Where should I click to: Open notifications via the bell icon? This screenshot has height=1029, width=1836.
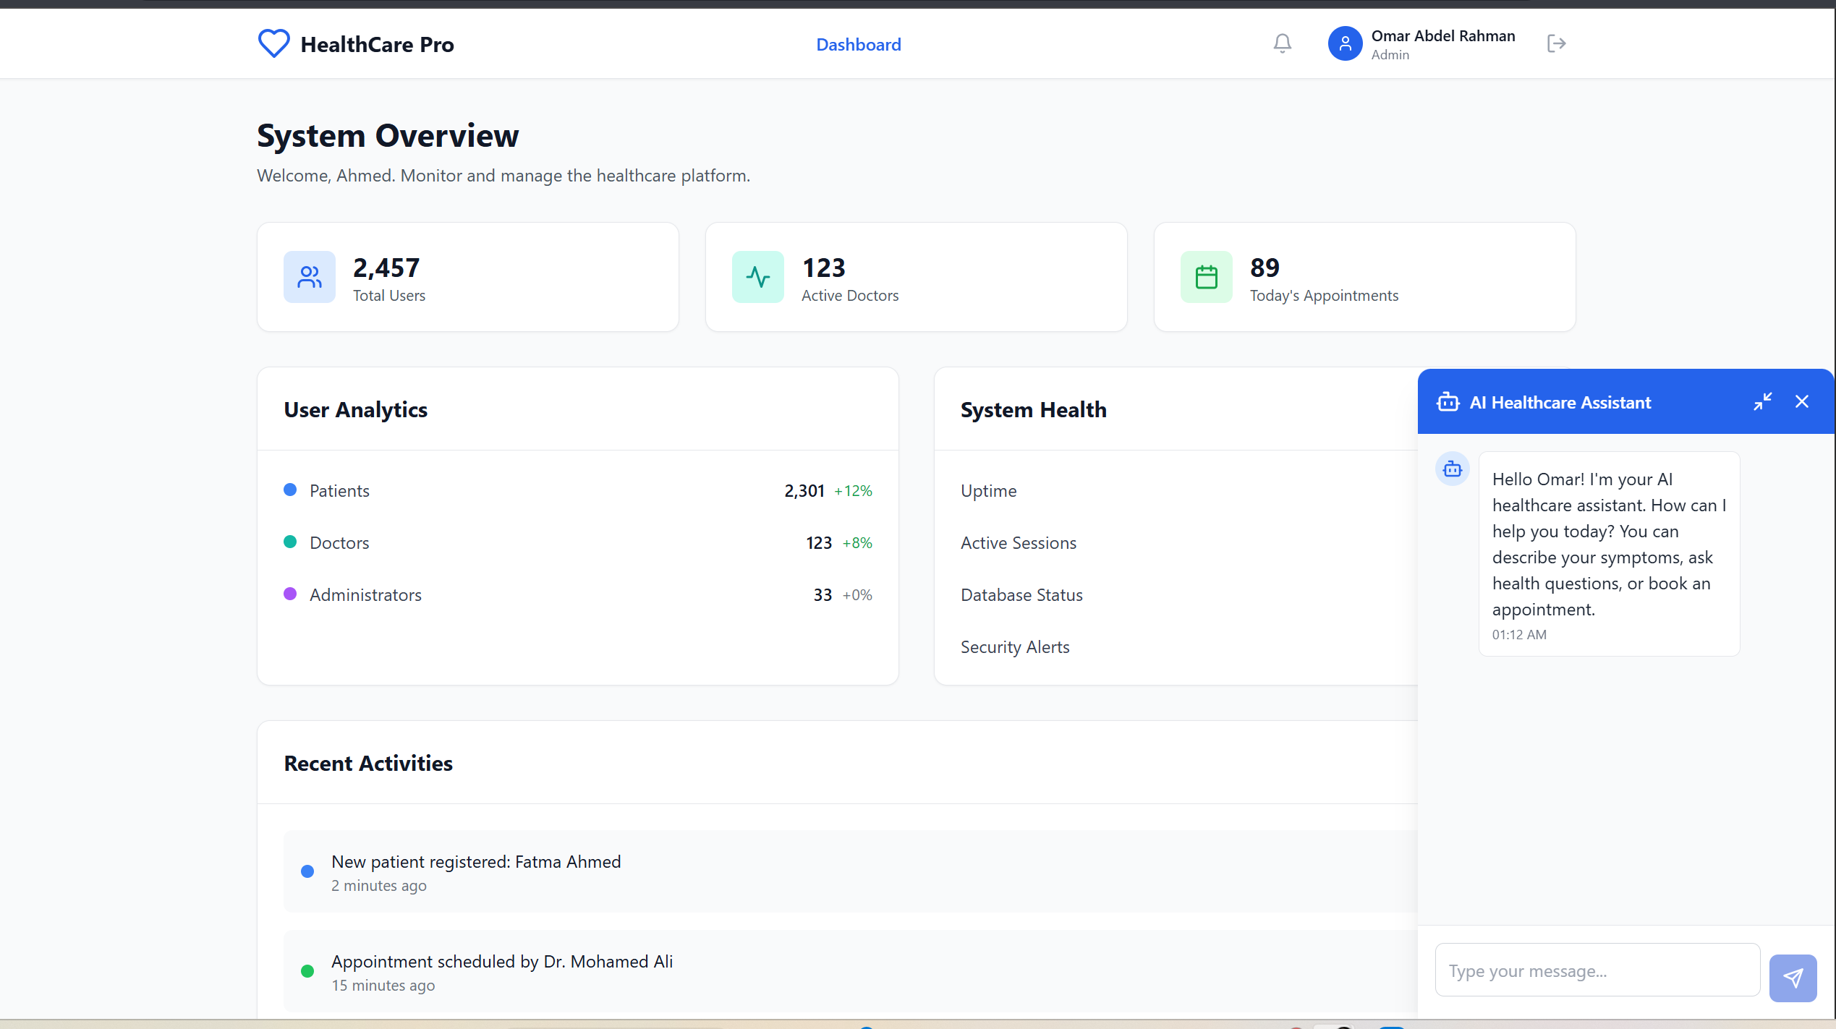[x=1281, y=43]
